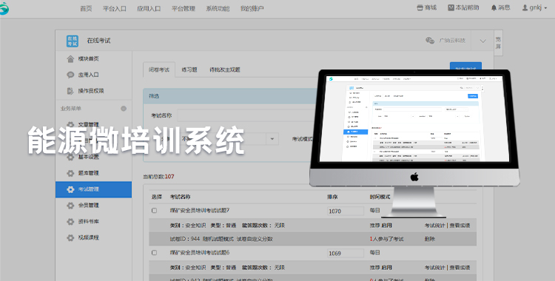555x281 pixels.
Task: Open 平台管理 in top navigation
Action: pyautogui.click(x=184, y=8)
